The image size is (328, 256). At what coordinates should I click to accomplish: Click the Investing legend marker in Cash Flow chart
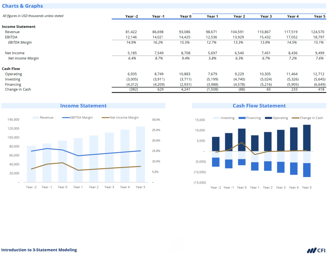pos(217,118)
